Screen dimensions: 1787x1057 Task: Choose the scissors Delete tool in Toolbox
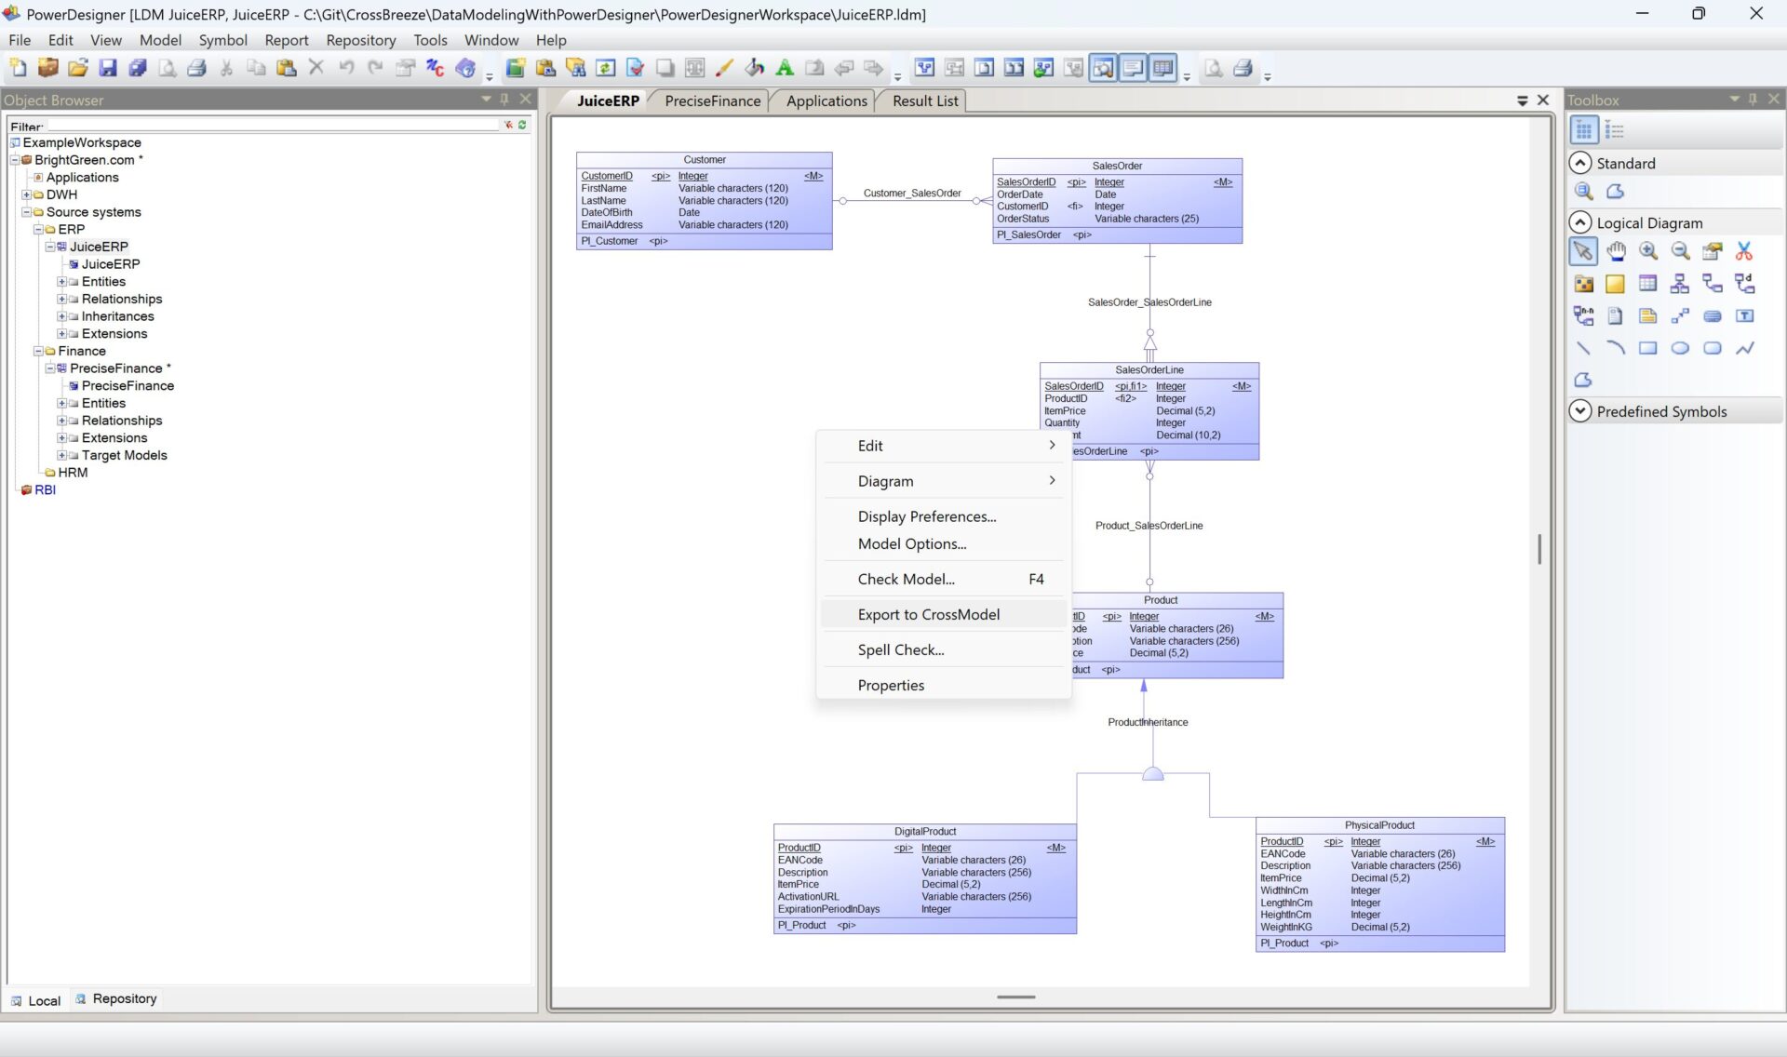[x=1744, y=251]
